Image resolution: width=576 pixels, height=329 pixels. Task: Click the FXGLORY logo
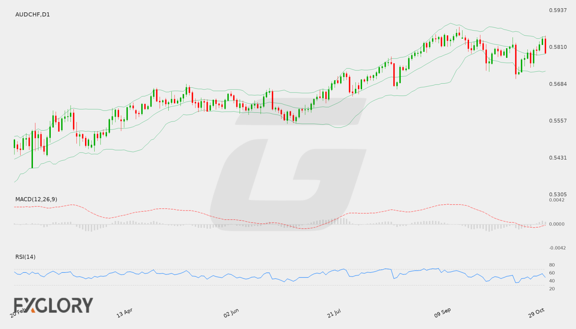53,305
